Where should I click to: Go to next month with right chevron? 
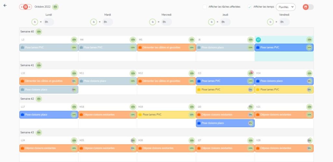(x=30, y=7)
